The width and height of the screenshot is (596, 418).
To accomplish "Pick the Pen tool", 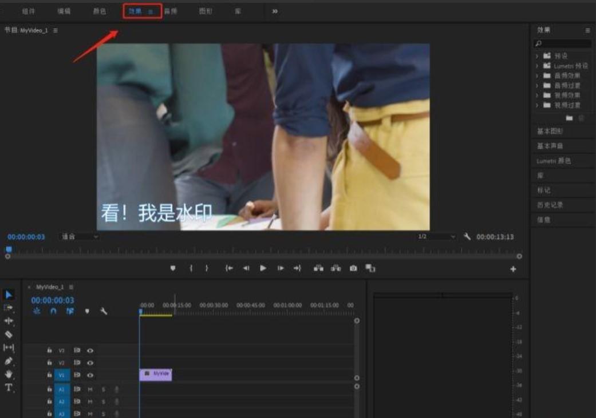I will point(9,361).
